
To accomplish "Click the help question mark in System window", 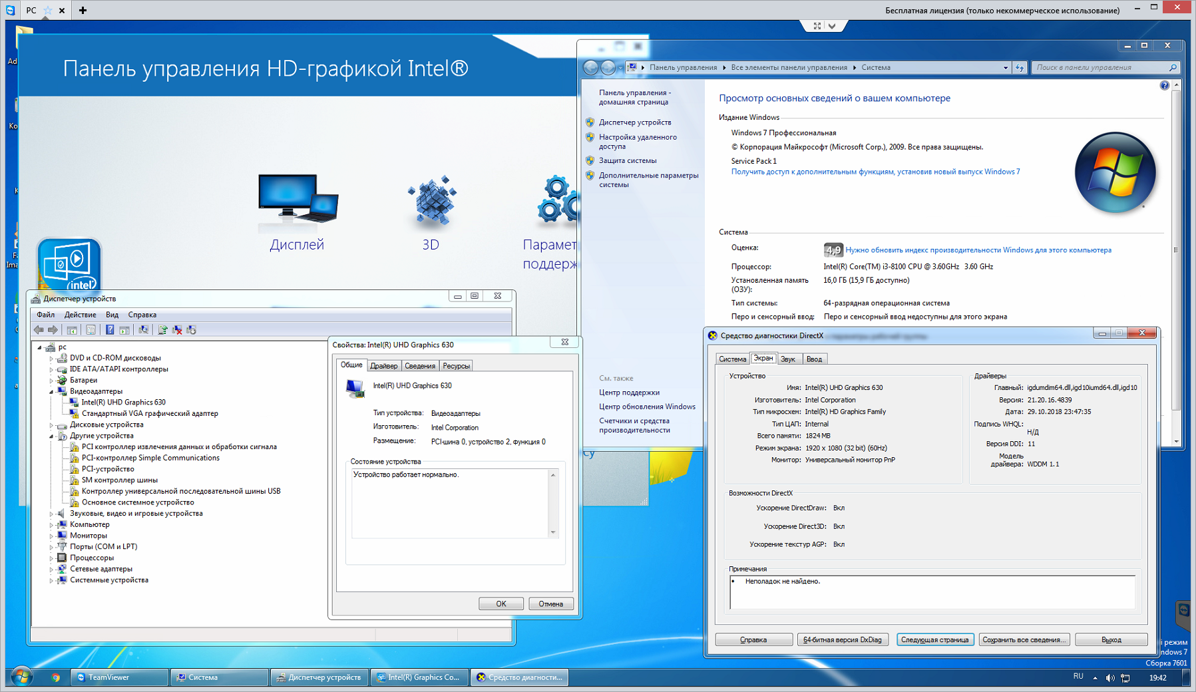I will (1164, 85).
